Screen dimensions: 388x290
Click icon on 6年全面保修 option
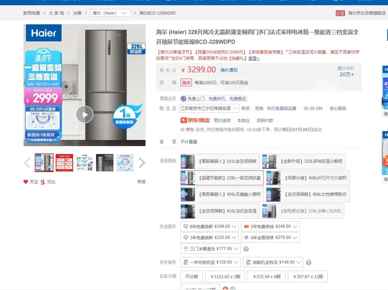246,238
